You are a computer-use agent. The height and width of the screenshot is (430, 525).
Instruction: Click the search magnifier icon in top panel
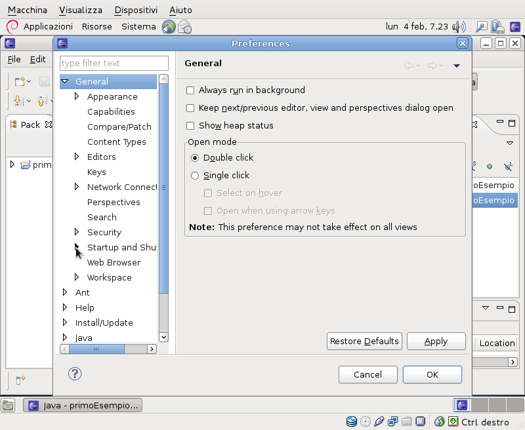482,27
